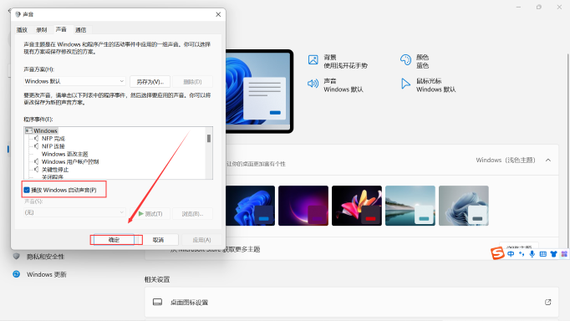This screenshot has height=321, width=570.
Task: Uncheck 播放 Windows 启动声音 checkbox
Action: coord(27,190)
